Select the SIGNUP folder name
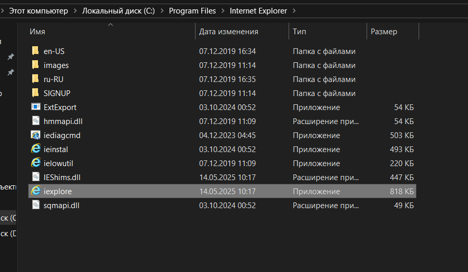This screenshot has width=468, height=272. (x=57, y=93)
